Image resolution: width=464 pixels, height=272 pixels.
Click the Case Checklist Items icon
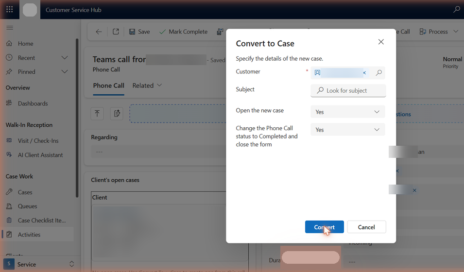click(9, 220)
